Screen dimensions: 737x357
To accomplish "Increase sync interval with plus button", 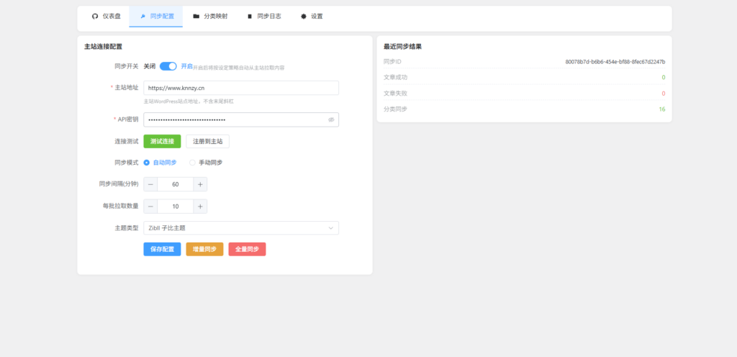I will [x=200, y=184].
